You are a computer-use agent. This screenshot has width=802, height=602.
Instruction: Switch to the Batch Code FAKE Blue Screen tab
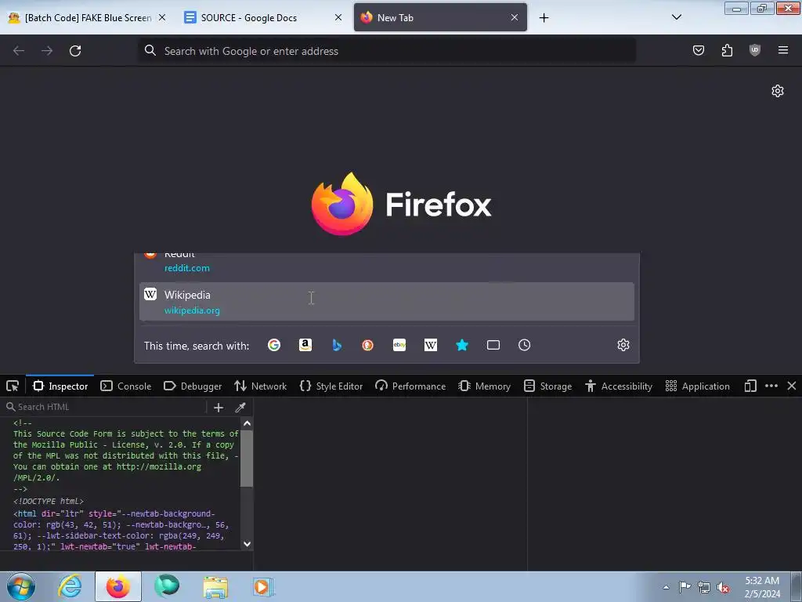(87, 17)
